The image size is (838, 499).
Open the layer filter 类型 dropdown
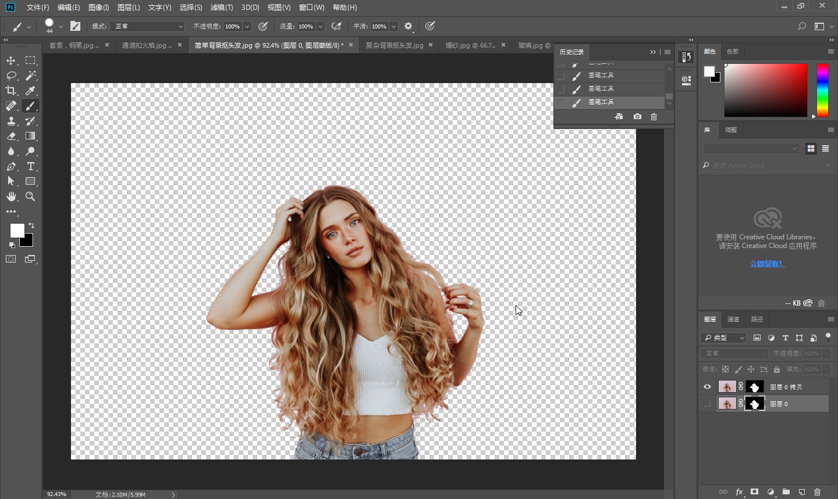(724, 338)
